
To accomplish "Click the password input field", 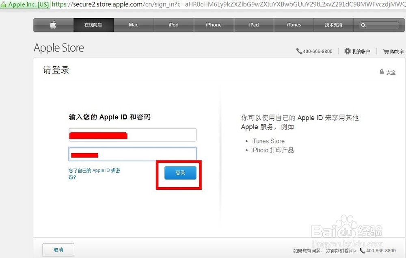I will [x=132, y=154].
